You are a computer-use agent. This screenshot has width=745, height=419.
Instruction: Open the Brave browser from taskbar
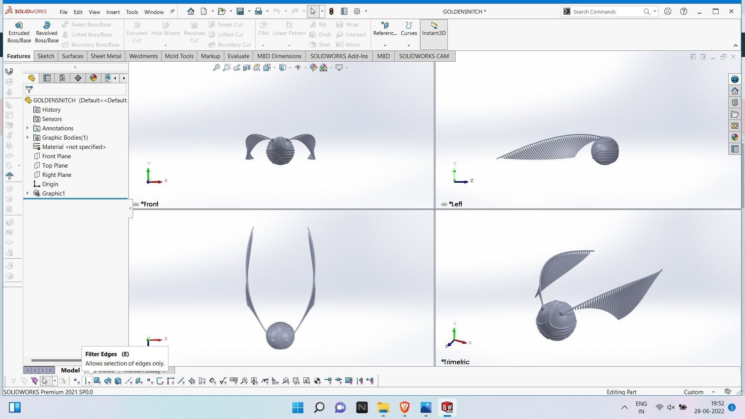tap(404, 407)
